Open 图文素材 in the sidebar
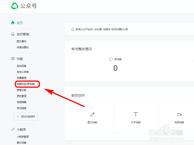The height and width of the screenshot is (145, 194). 21,41
